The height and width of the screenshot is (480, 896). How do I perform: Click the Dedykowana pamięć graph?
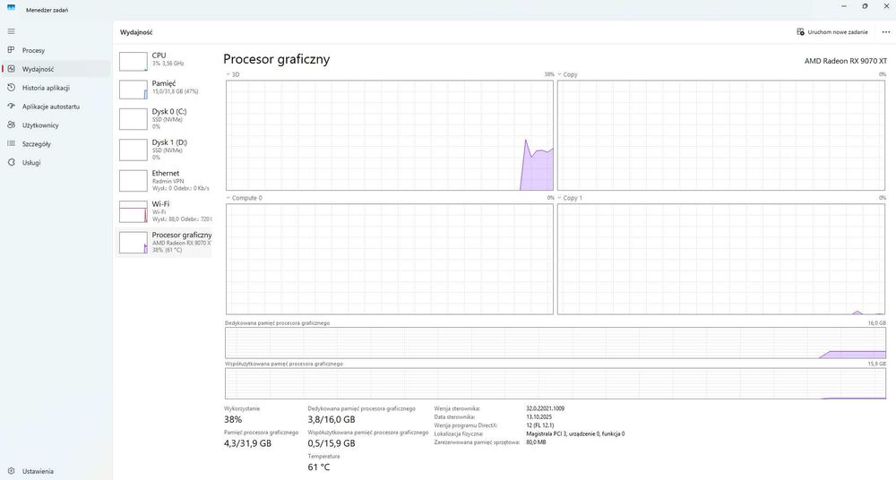(556, 343)
